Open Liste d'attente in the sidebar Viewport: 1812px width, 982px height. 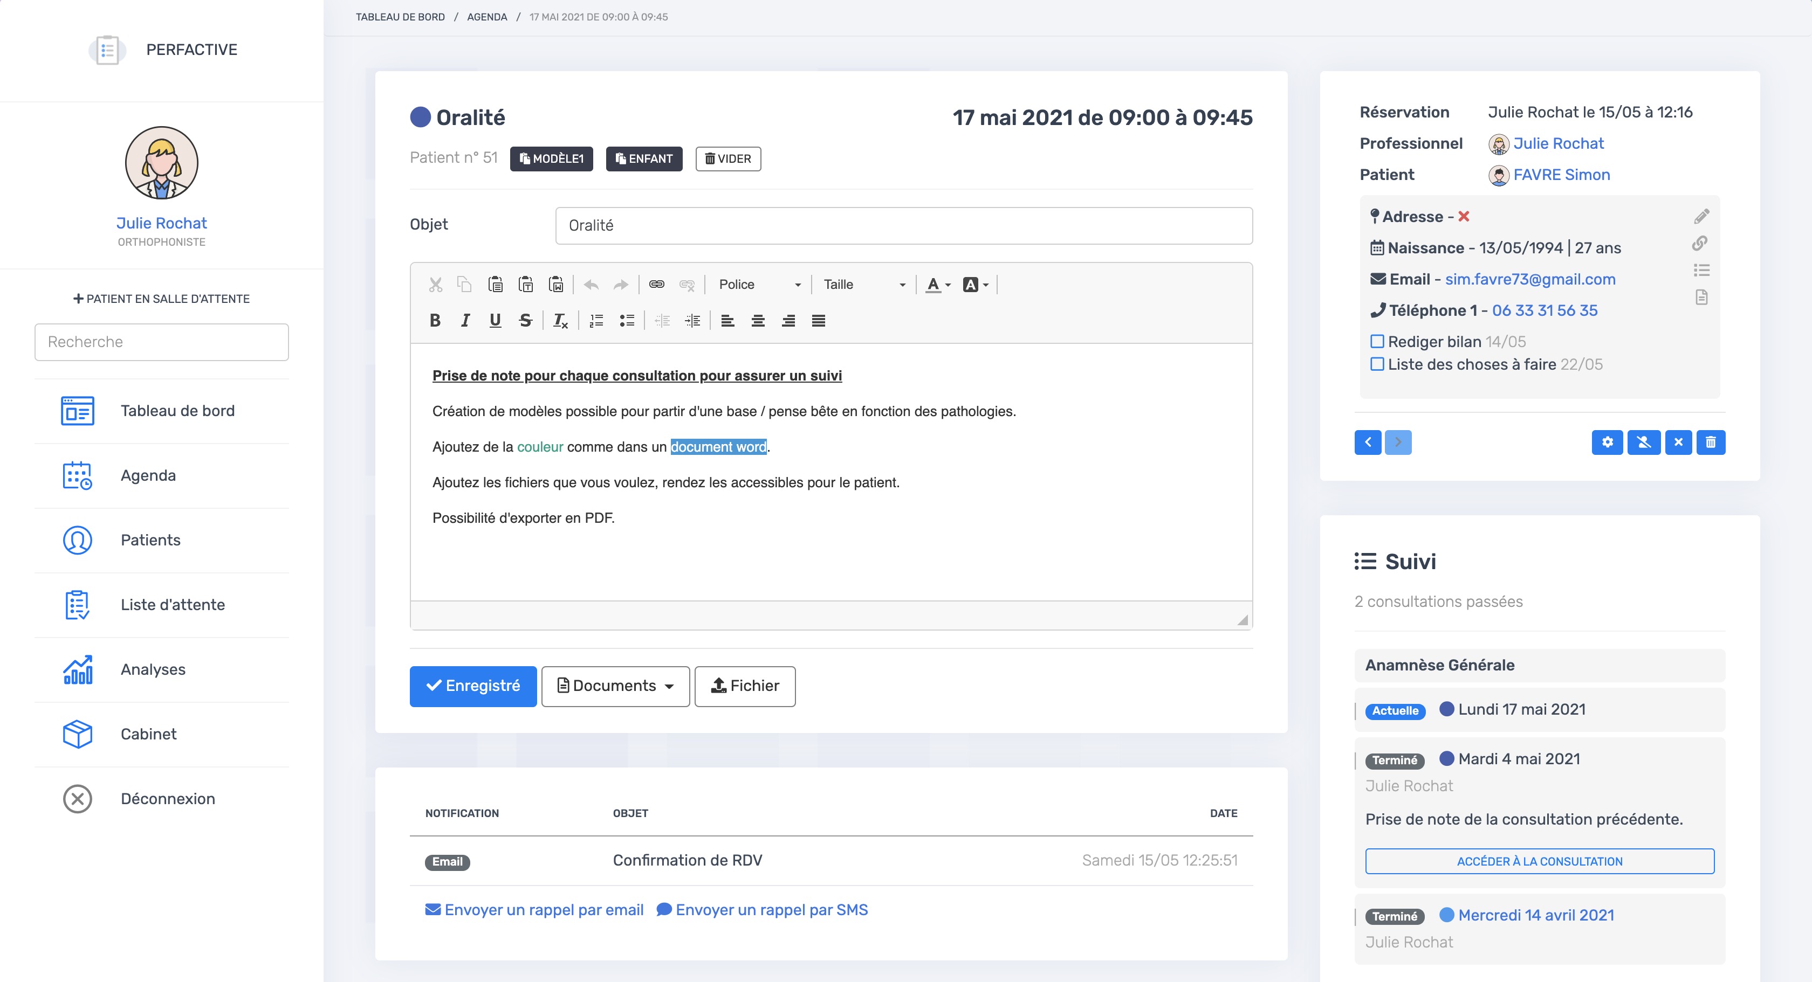173,605
